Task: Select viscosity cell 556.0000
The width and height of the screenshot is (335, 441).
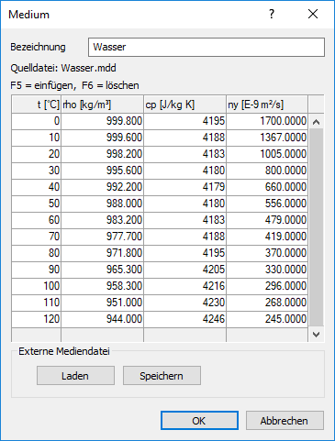Action: tap(267, 204)
